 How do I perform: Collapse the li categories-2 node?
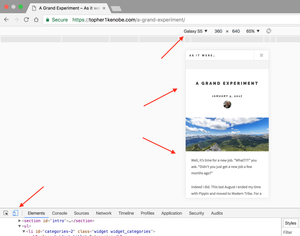coord(24,231)
